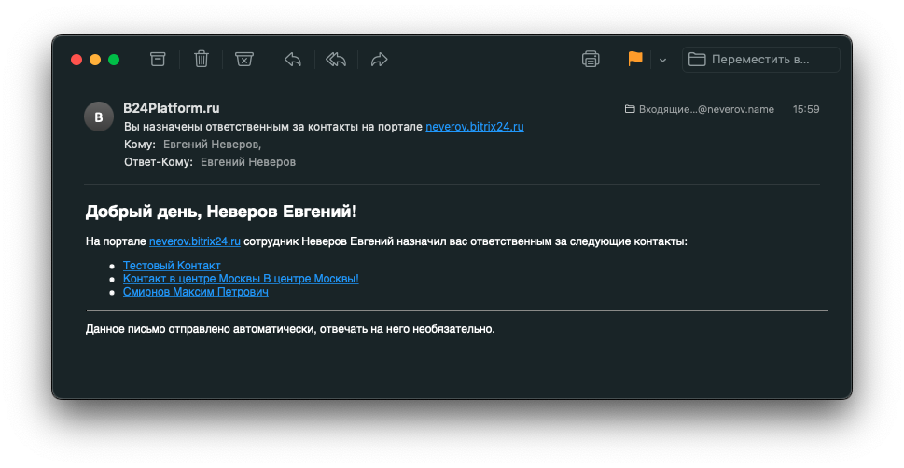Open 'Смирнов Максим Петрович' contact link
Screen dimensions: 904x468
[195, 292]
